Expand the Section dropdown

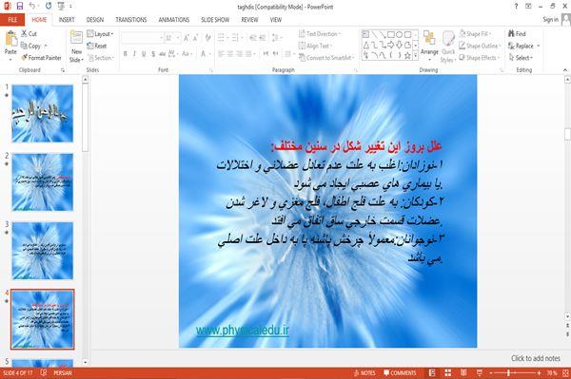tap(101, 58)
